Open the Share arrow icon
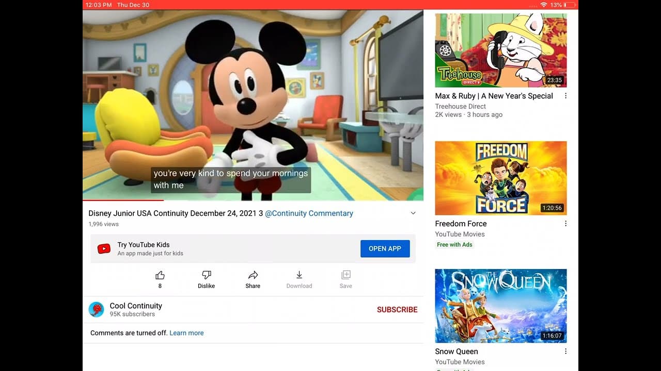This screenshot has width=661, height=371. (253, 275)
